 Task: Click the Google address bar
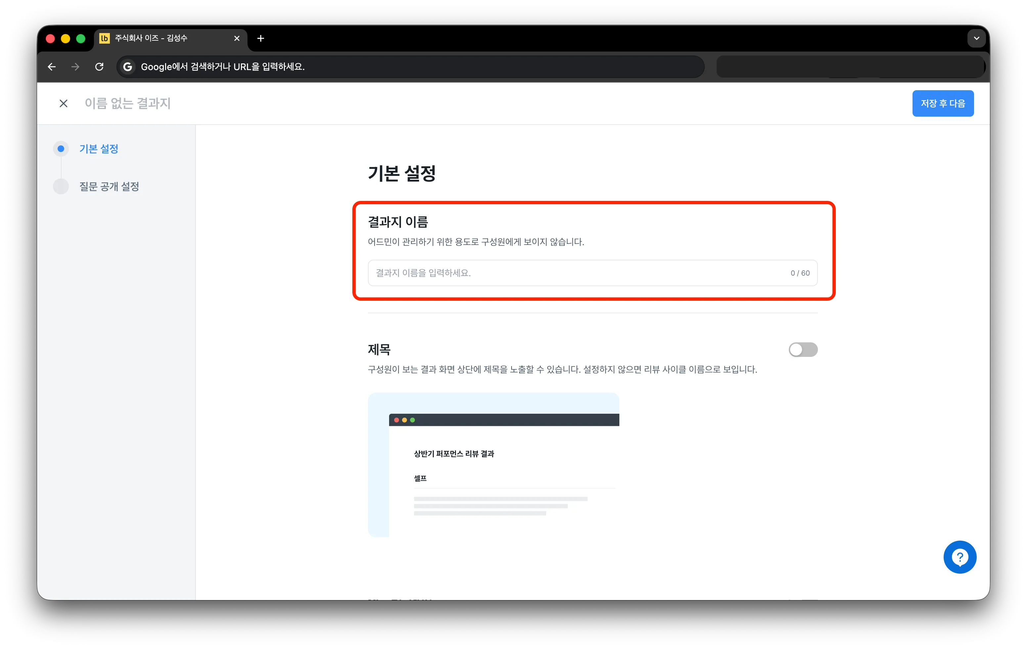click(x=410, y=67)
